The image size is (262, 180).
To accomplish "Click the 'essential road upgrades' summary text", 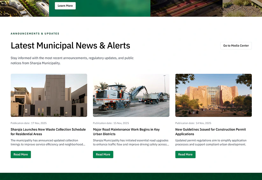I will click(x=131, y=142).
